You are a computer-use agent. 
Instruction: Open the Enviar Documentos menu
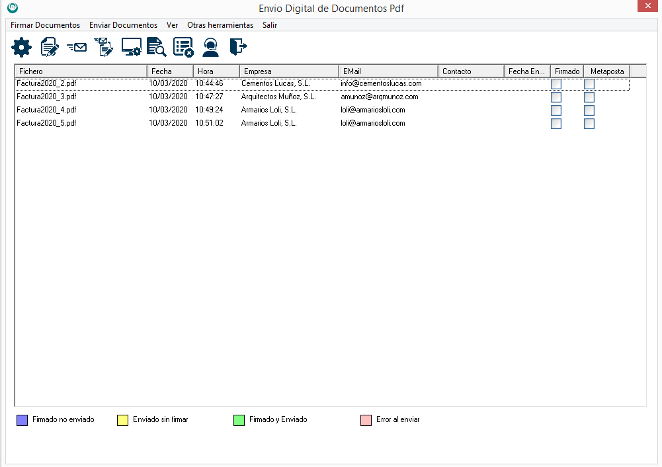(x=123, y=25)
